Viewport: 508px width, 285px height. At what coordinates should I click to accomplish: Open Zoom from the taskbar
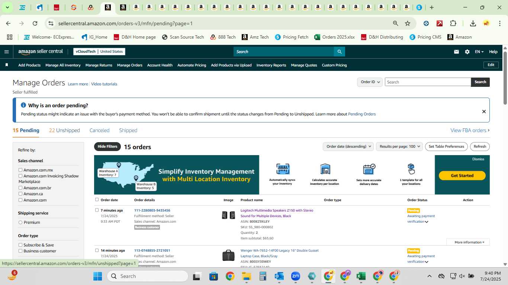(x=296, y=276)
